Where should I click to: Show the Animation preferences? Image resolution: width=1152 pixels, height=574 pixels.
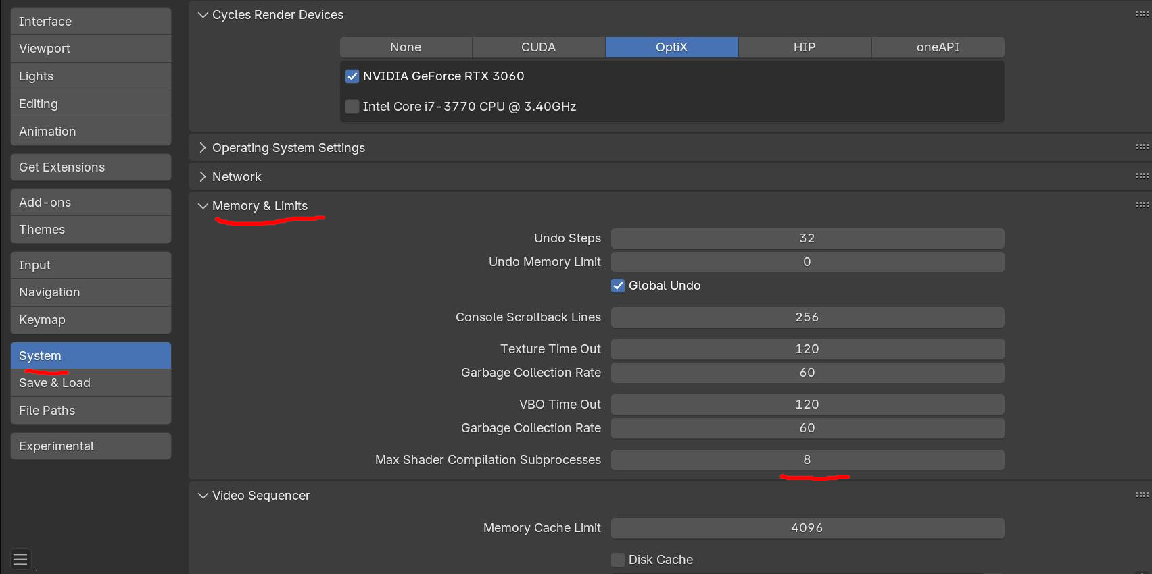pyautogui.click(x=91, y=132)
